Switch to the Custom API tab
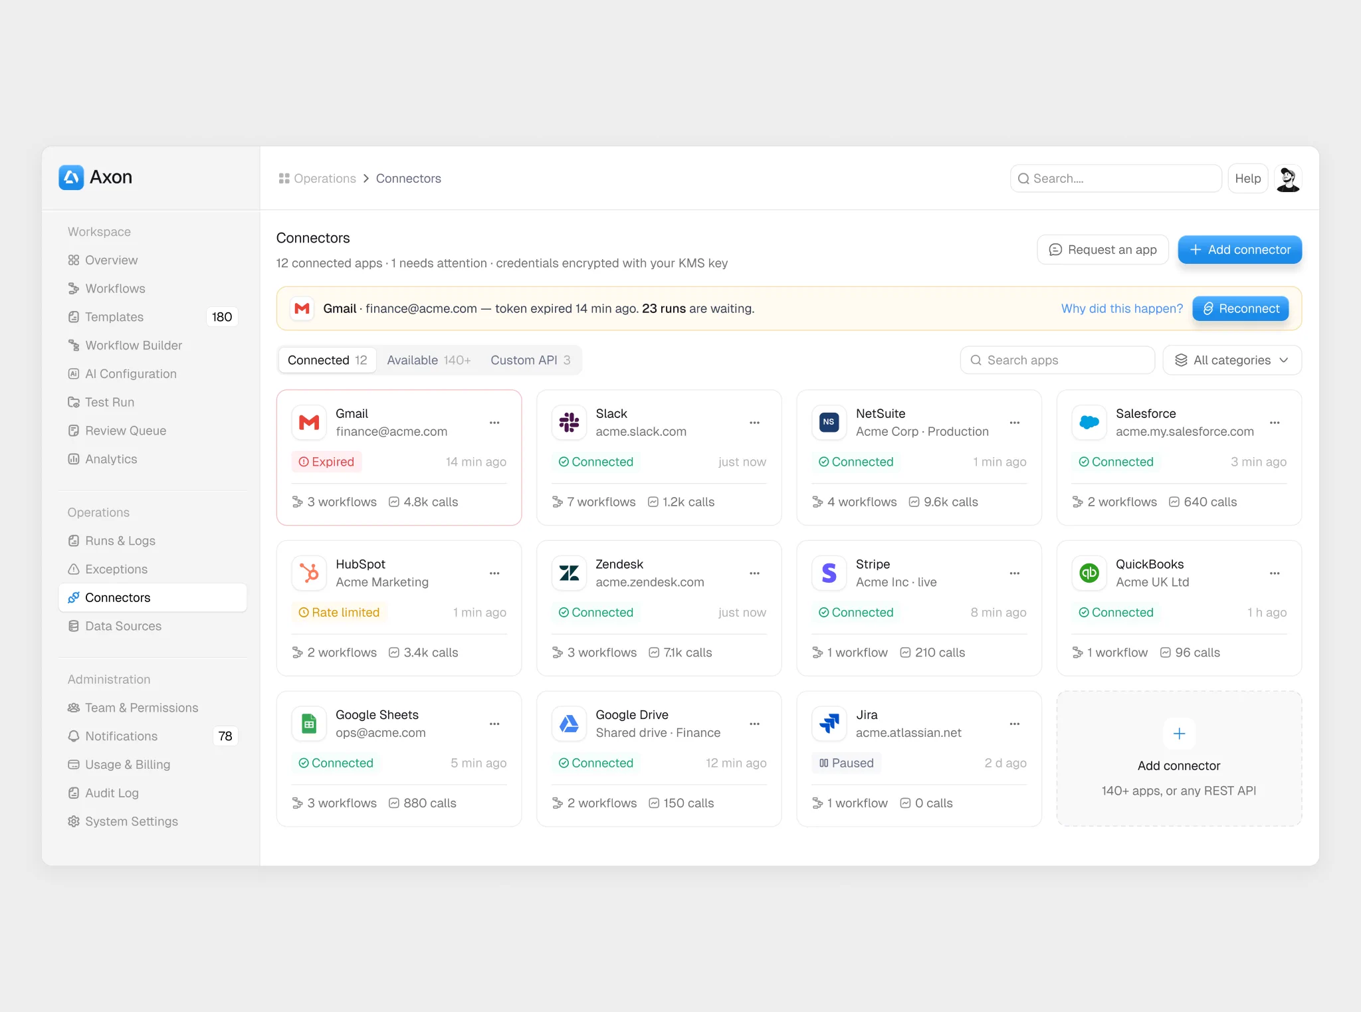Screen dimensions: 1361x1012 (530, 360)
